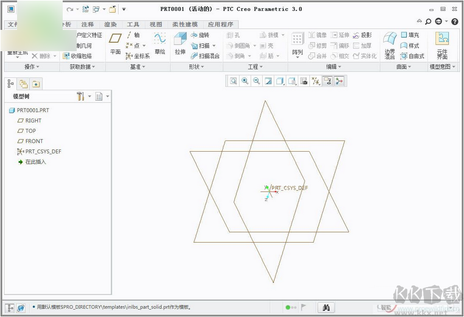Open the quick access toolbar customize arrow

point(124,9)
